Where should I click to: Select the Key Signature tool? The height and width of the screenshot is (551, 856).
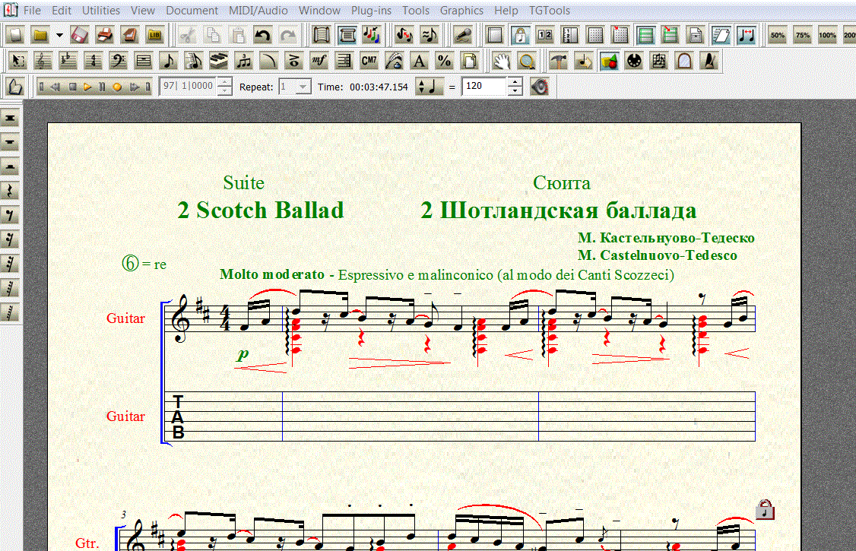tap(68, 61)
